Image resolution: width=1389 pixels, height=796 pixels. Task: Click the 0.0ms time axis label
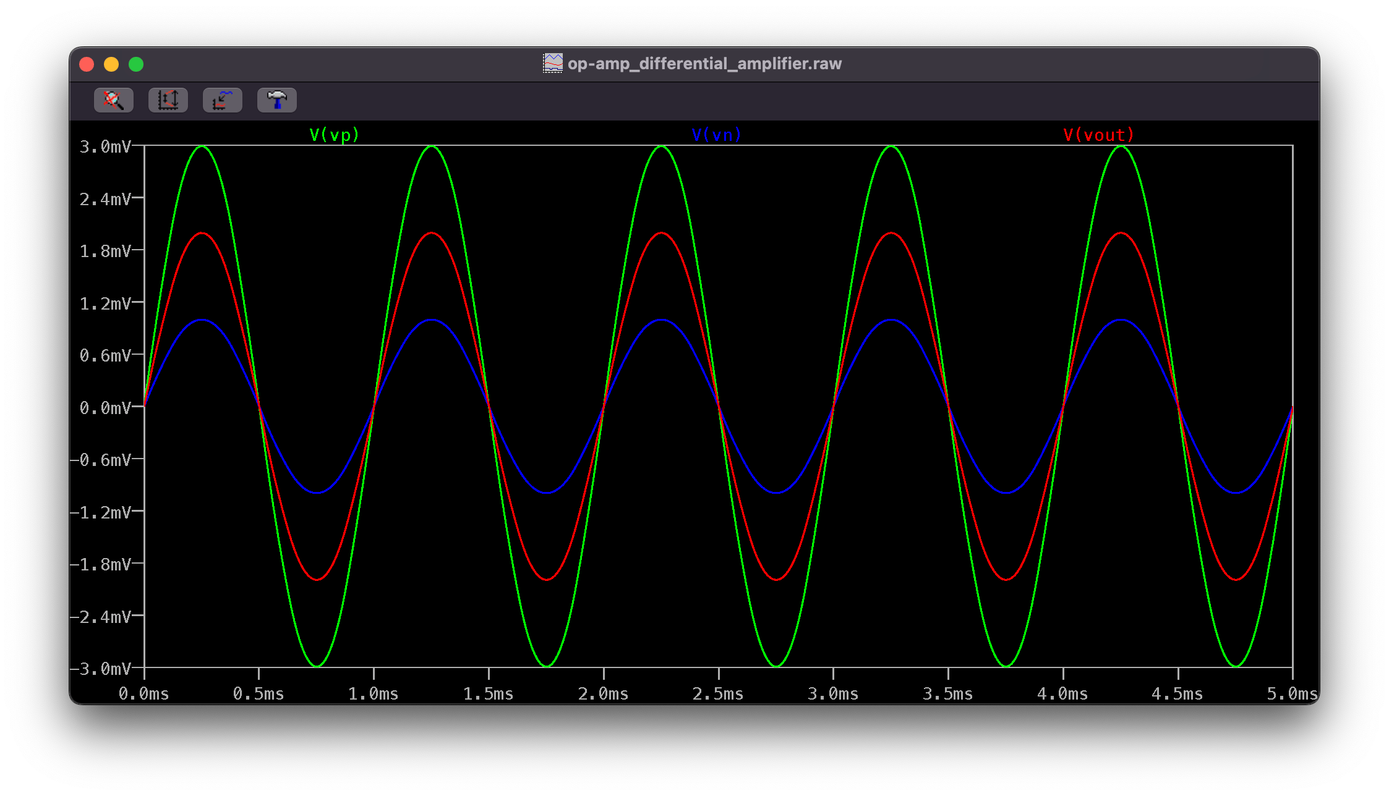[143, 694]
